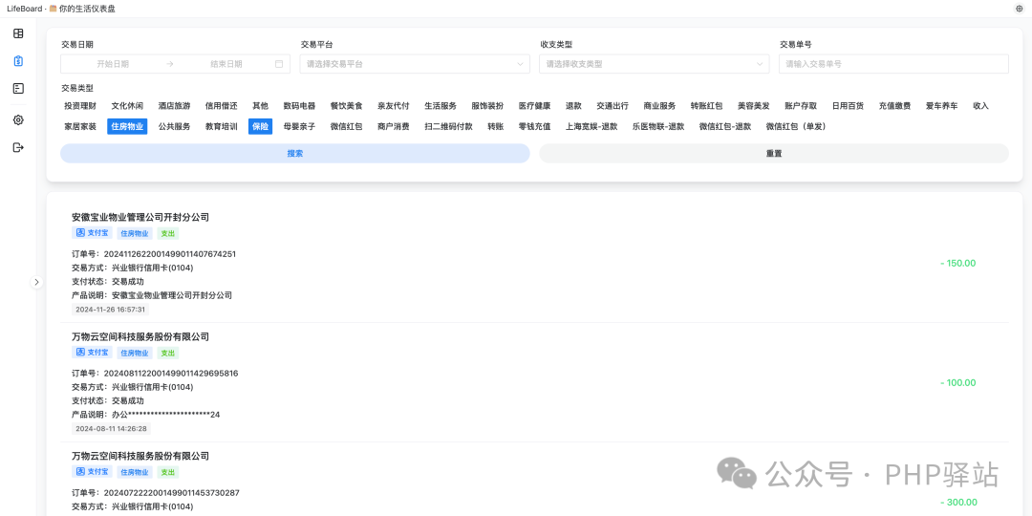1032x516 pixels.
Task: Open the 请选择交易平台 dropdown
Action: (x=415, y=64)
